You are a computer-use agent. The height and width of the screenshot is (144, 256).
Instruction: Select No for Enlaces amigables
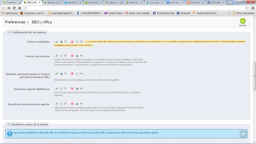point(77,42)
